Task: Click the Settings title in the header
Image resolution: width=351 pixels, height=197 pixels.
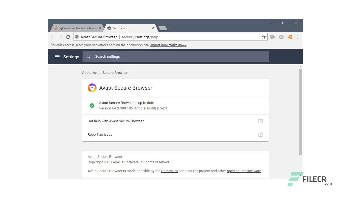Action: pos(71,57)
